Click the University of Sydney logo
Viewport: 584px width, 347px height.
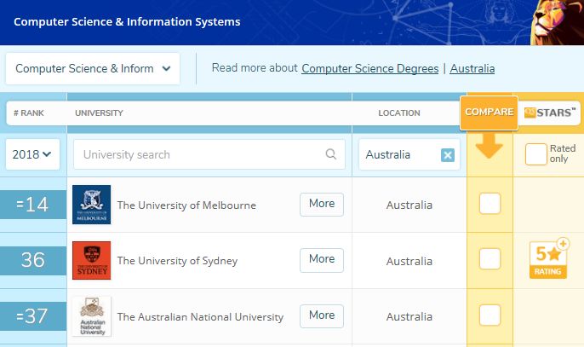point(92,260)
